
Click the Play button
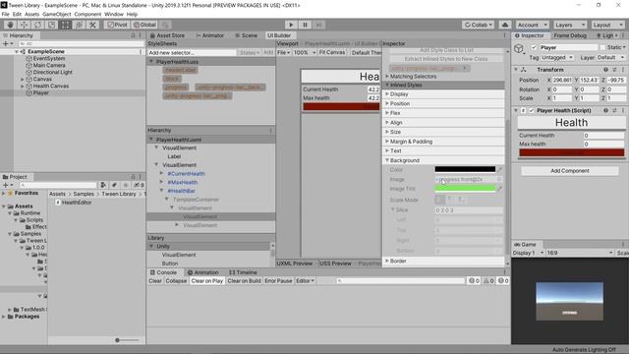291,25
